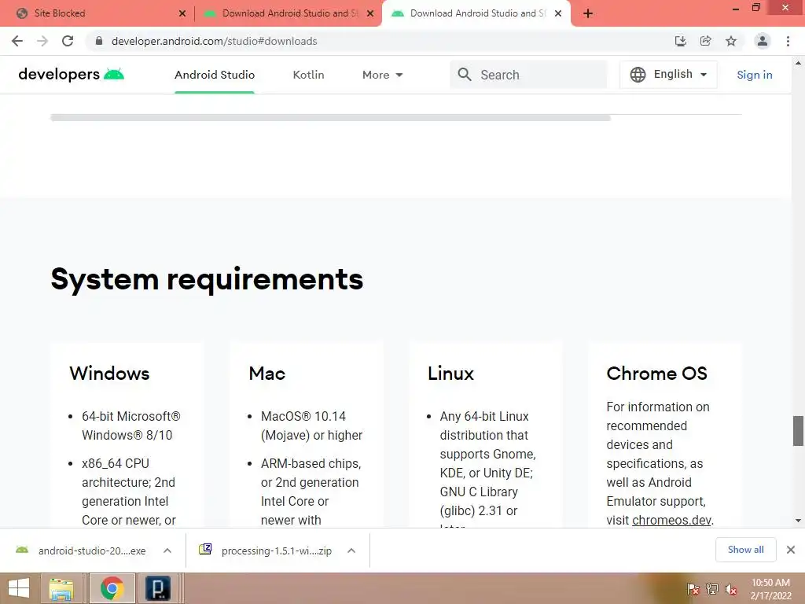Open the Chrome profile avatar

point(763,41)
